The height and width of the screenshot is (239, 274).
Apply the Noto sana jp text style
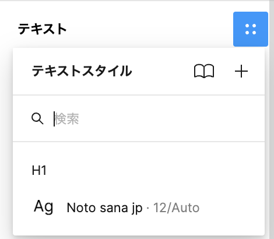[x=139, y=208]
